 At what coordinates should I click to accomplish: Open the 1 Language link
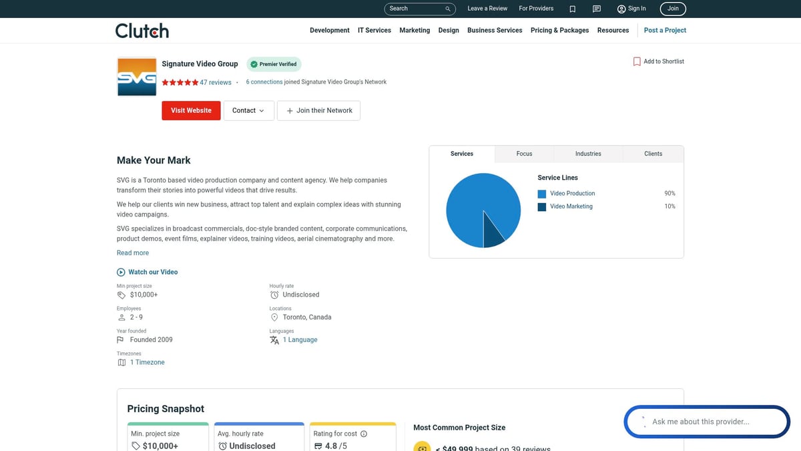300,339
